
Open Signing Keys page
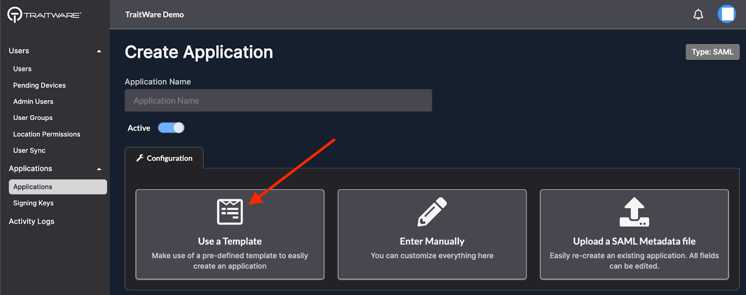pyautogui.click(x=33, y=203)
